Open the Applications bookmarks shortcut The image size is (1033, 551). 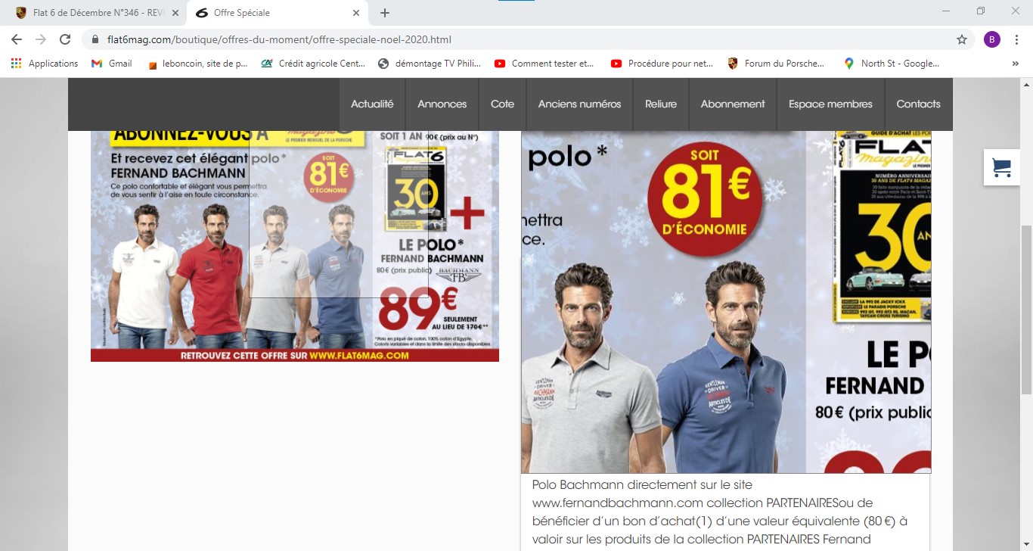45,64
